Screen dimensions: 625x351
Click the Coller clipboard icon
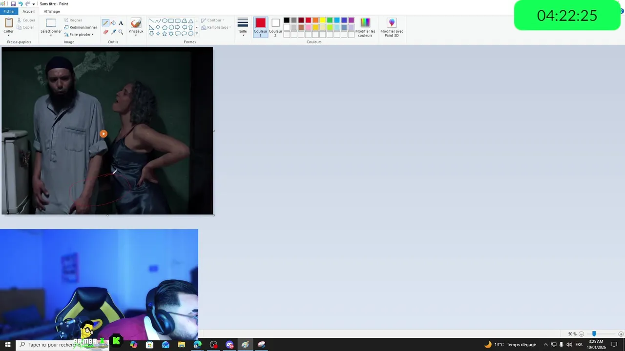tap(8, 23)
